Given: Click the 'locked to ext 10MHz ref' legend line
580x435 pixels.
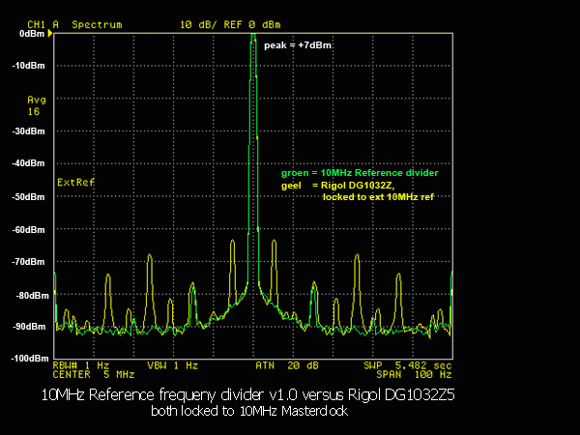Looking at the screenshot, I should coord(378,197).
